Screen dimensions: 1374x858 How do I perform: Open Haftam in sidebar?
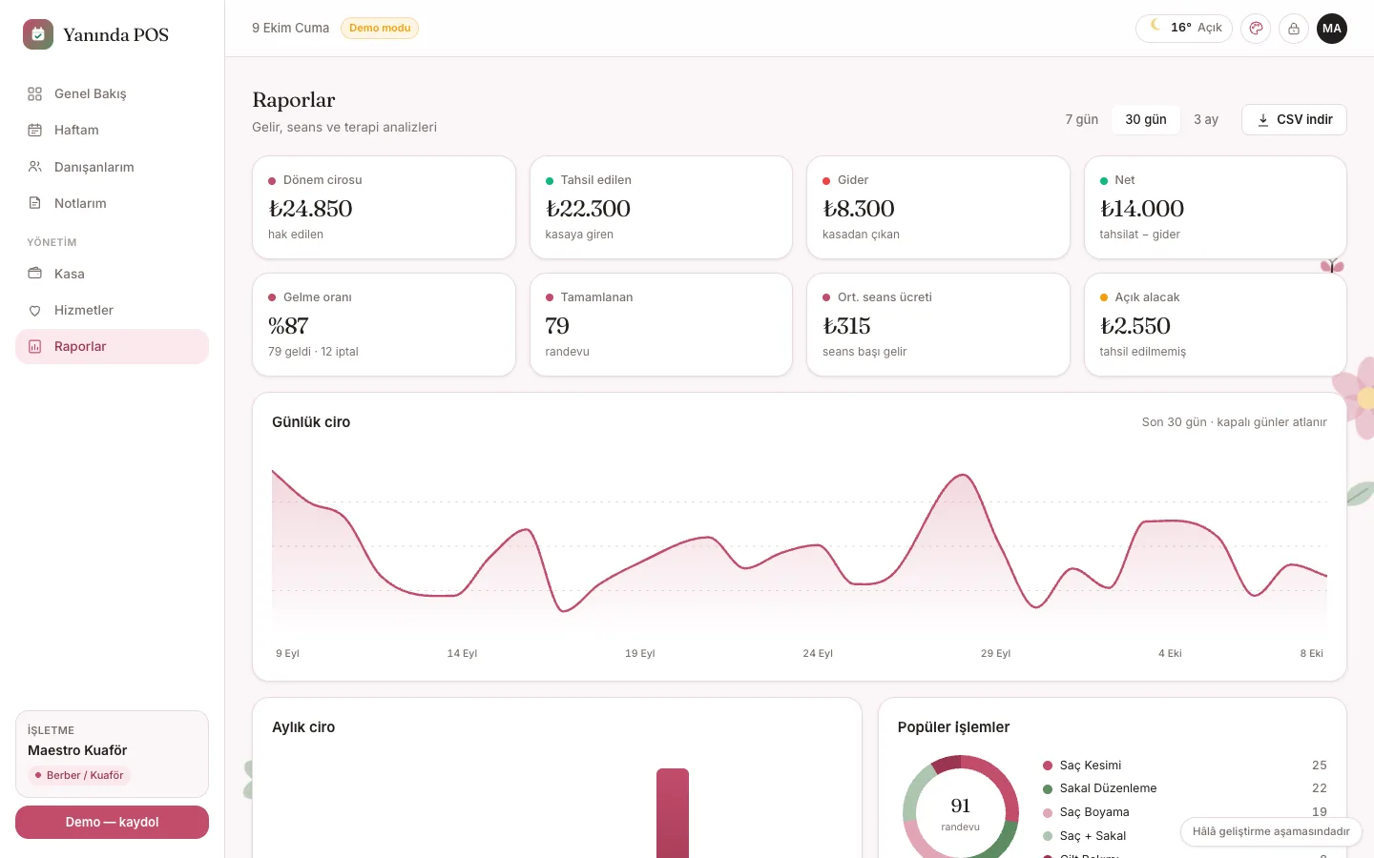(x=112, y=130)
